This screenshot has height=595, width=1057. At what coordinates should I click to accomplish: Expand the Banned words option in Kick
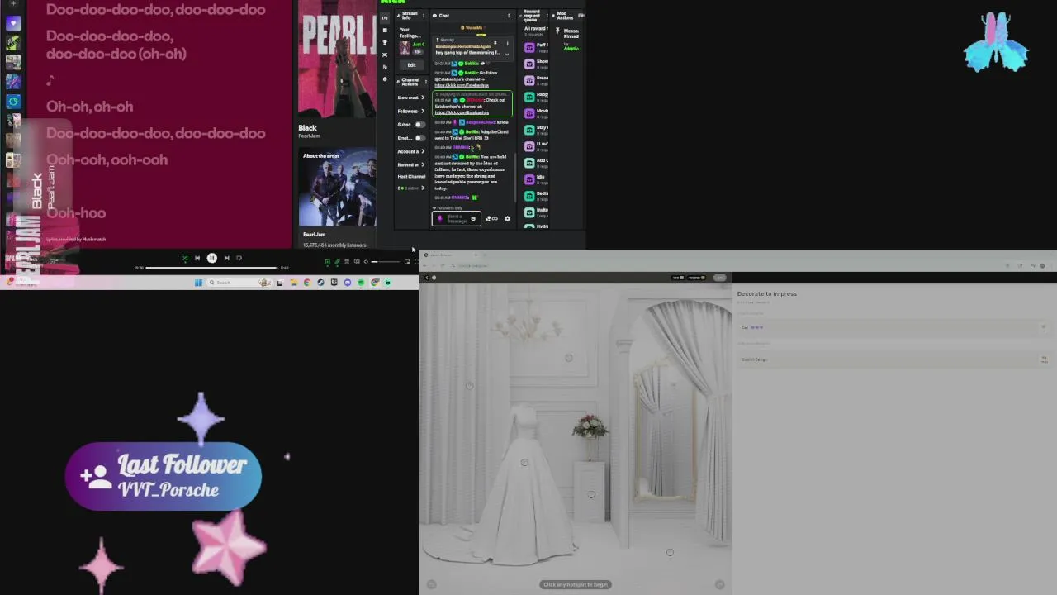pyautogui.click(x=411, y=164)
